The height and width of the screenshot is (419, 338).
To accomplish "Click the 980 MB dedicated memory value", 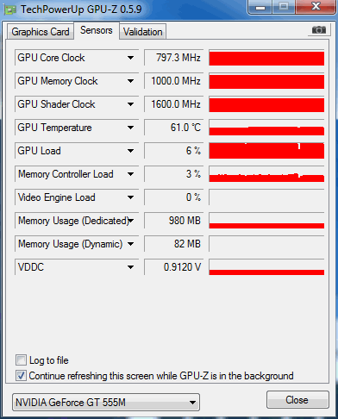I will click(174, 221).
